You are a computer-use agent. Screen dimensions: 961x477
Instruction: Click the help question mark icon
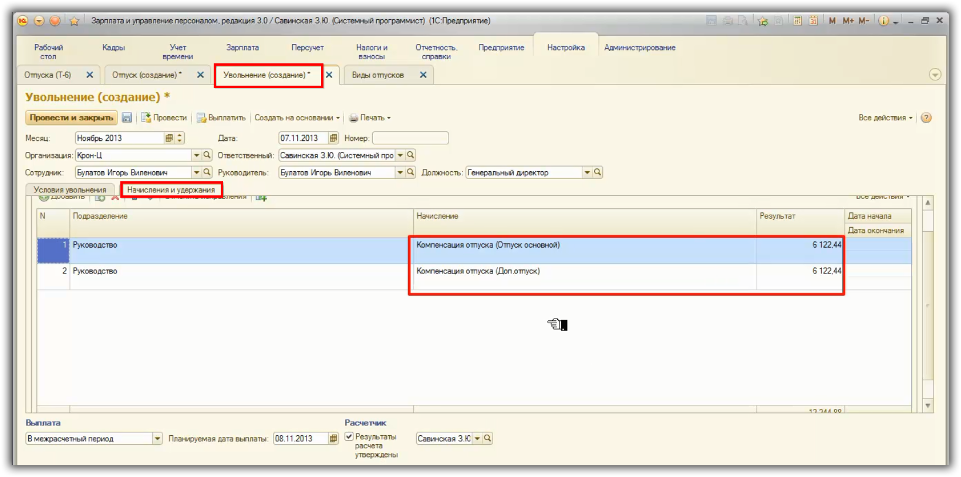[x=926, y=118]
